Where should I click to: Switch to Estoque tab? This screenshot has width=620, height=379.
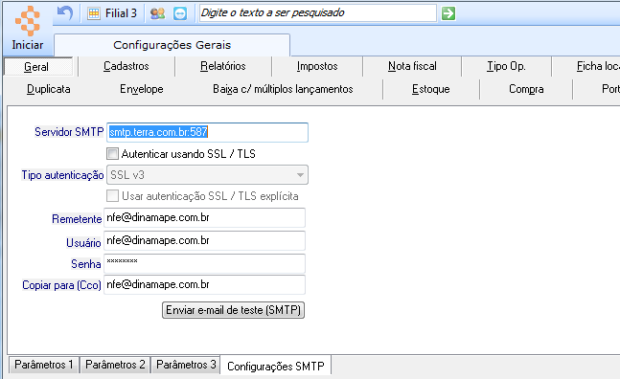(431, 89)
